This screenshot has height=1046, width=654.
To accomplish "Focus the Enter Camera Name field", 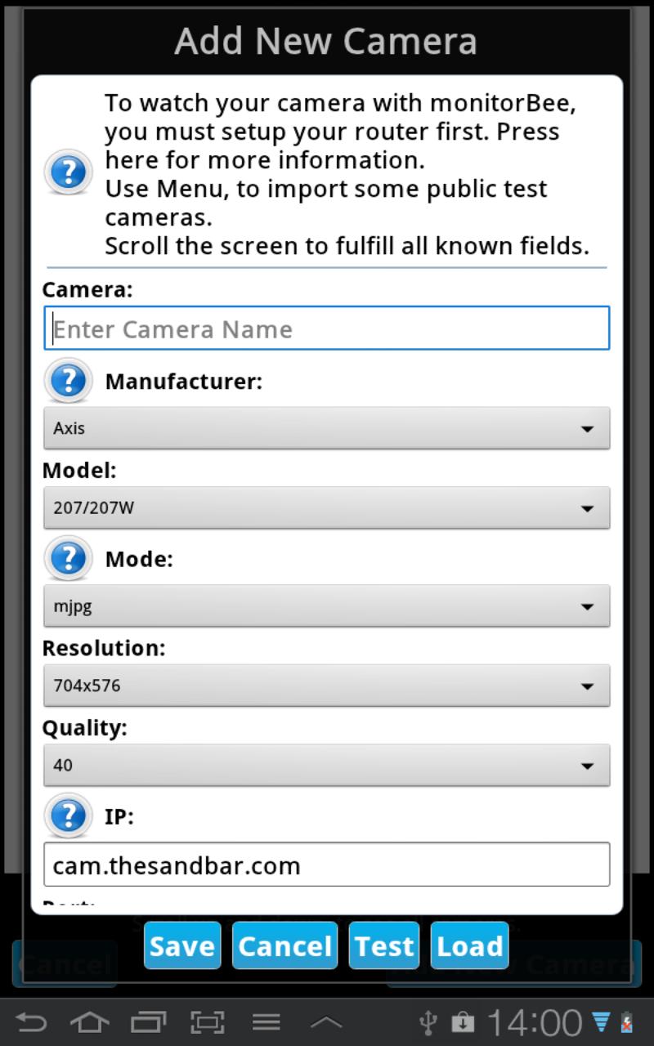I will coord(327,329).
